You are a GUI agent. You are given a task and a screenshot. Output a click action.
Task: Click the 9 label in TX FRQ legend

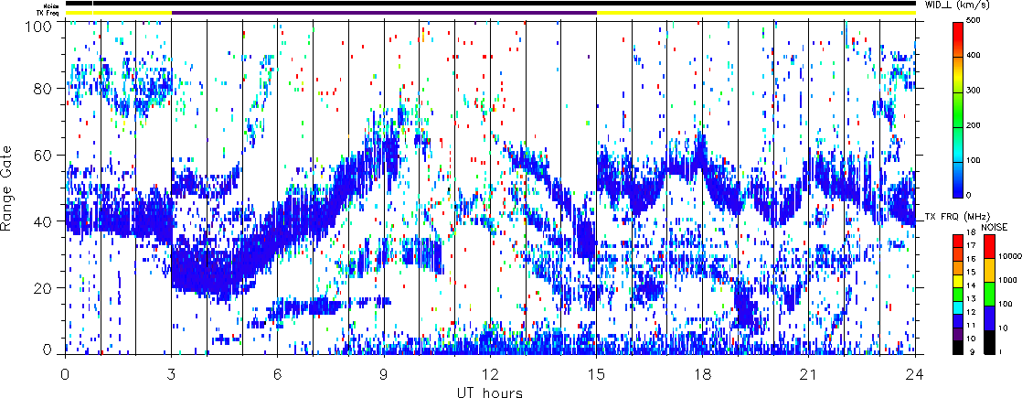point(972,352)
